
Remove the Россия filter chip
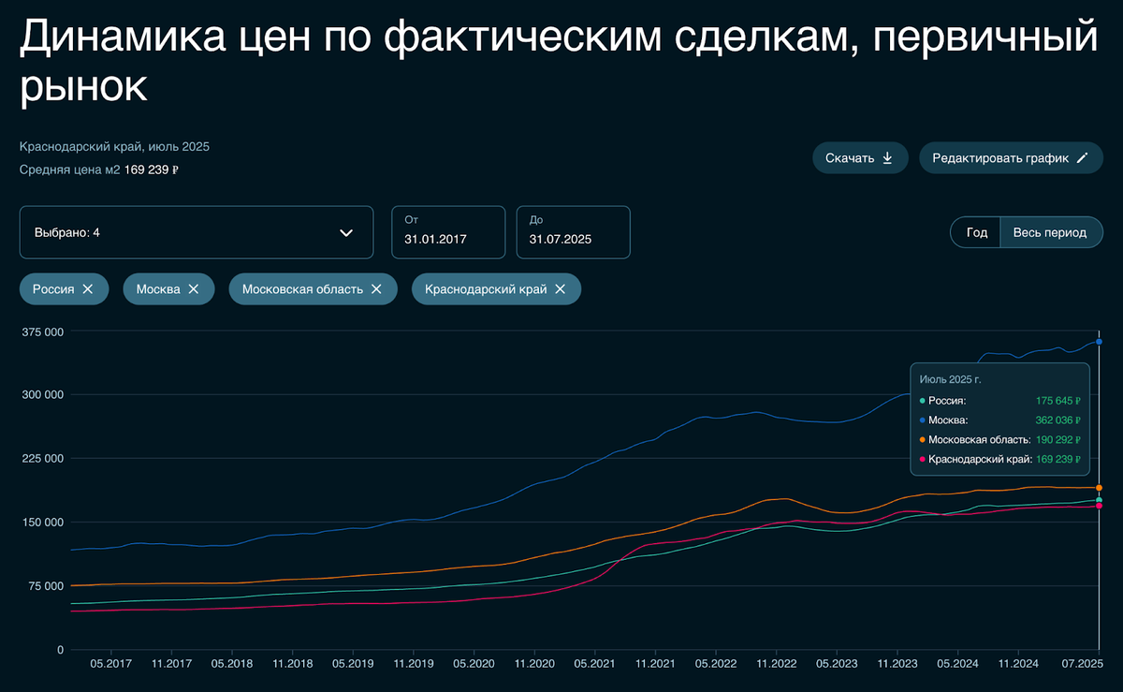tap(88, 289)
